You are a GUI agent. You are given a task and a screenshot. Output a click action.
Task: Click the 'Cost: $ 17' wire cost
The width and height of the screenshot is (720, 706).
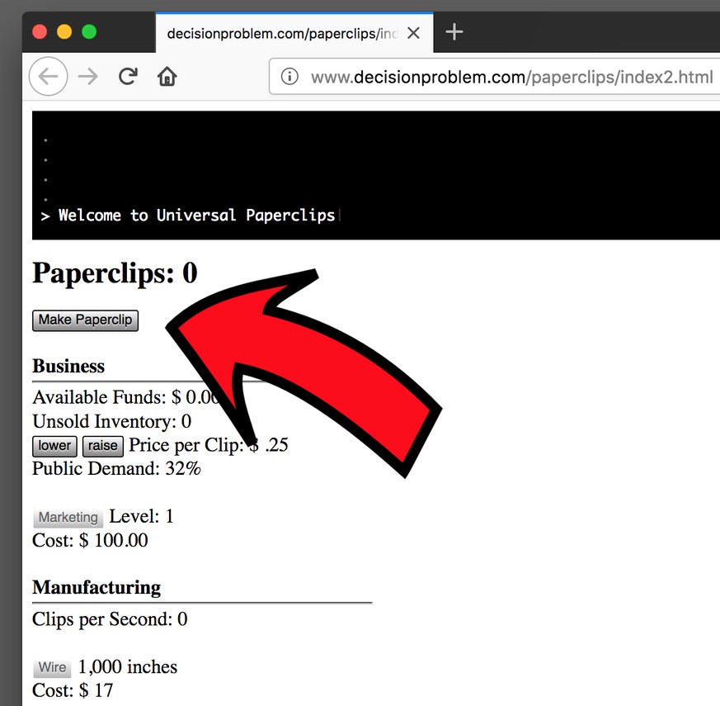(73, 690)
